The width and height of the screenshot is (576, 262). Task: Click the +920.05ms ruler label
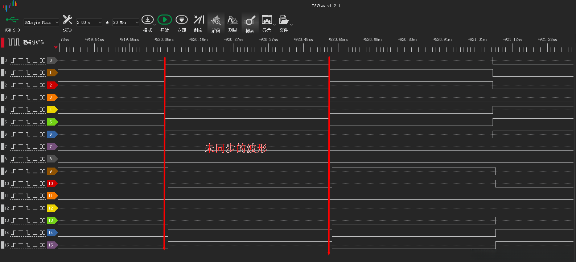click(x=164, y=39)
